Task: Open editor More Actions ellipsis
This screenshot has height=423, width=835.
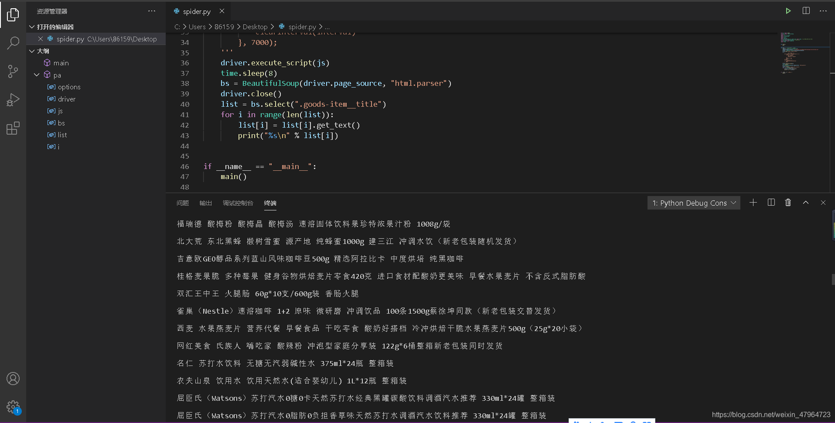Action: pos(823,11)
